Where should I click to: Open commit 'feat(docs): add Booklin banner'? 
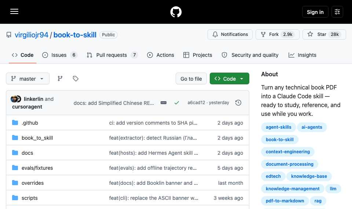[x=153, y=183]
